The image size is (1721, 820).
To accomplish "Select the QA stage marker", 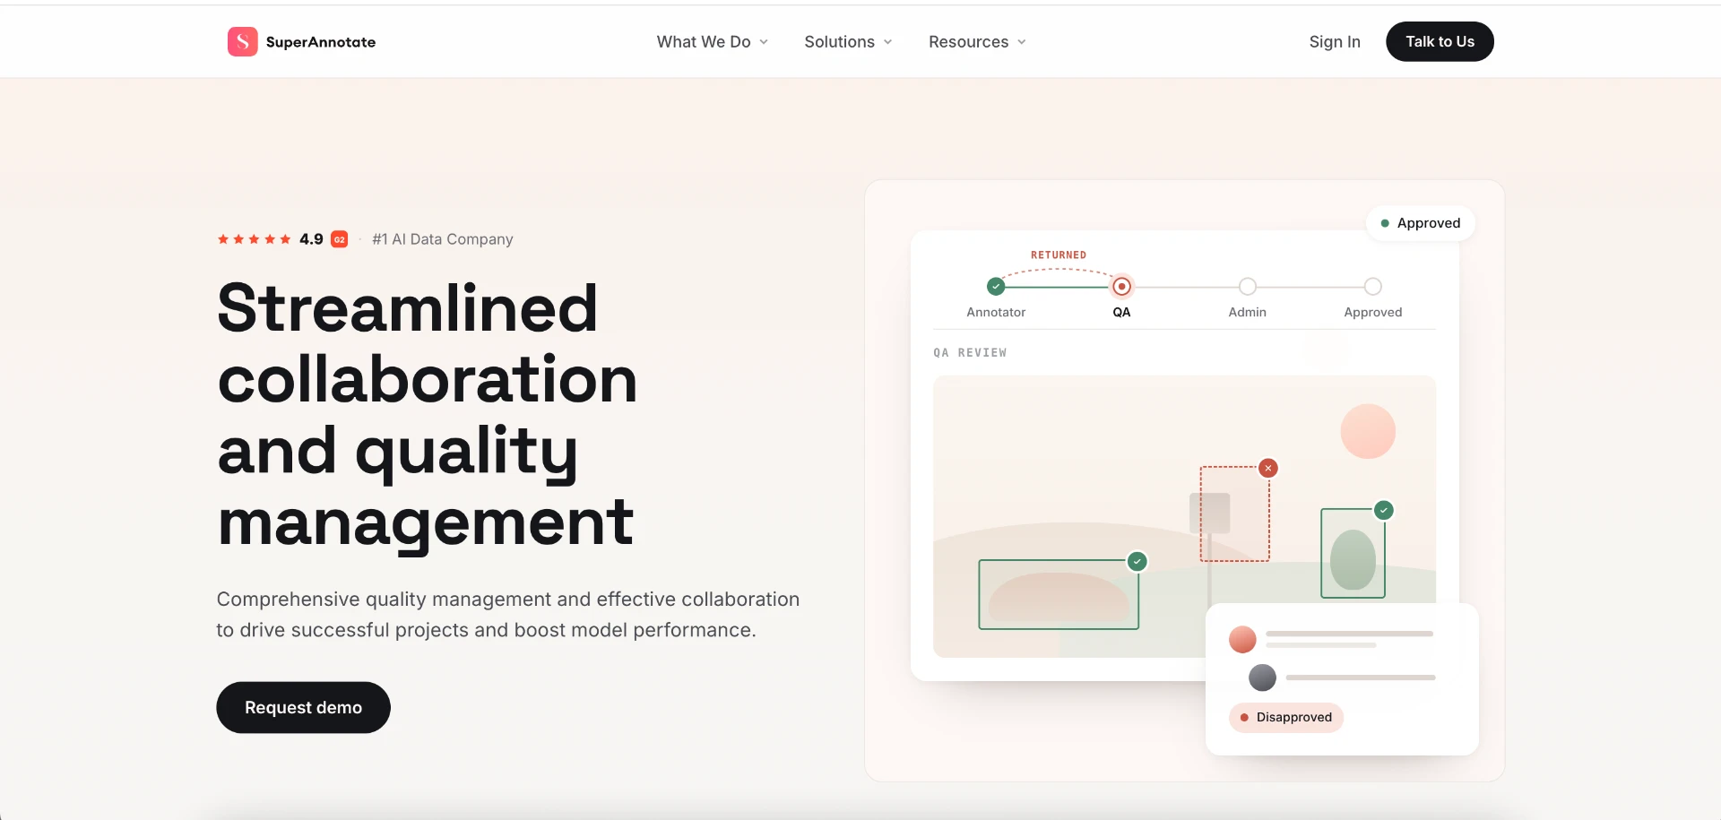I will (x=1121, y=287).
